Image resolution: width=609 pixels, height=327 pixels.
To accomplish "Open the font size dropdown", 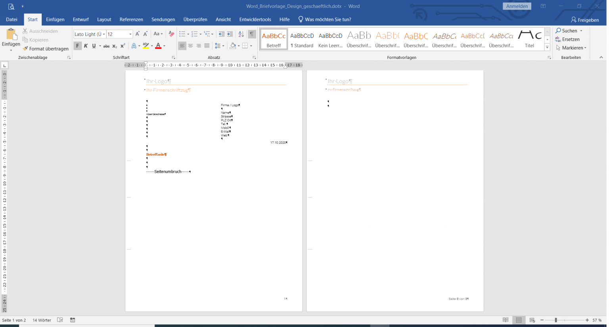I will pyautogui.click(x=130, y=34).
